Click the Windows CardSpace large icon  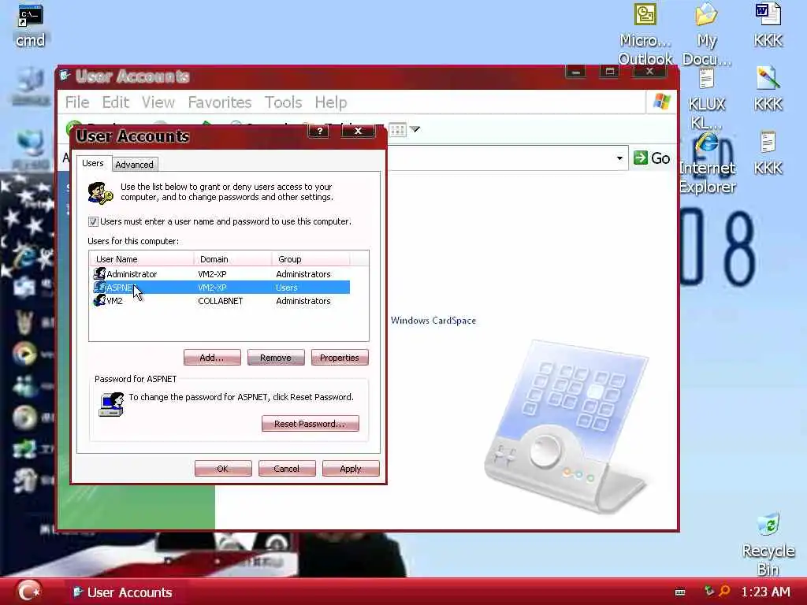point(566,427)
